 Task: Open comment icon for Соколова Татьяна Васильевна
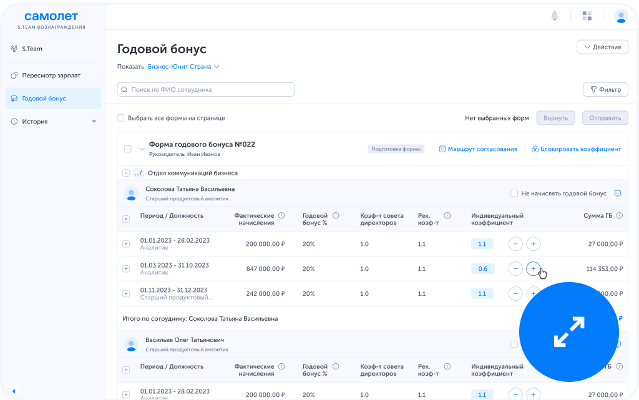point(618,193)
